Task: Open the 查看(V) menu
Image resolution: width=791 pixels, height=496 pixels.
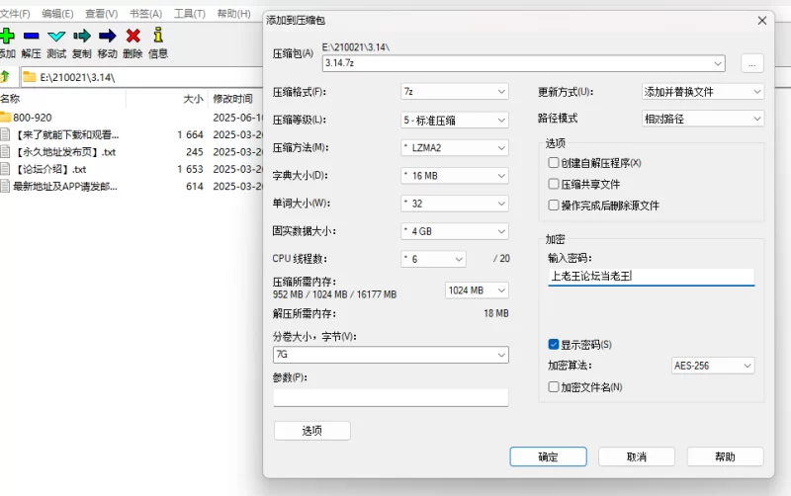Action: (102, 14)
